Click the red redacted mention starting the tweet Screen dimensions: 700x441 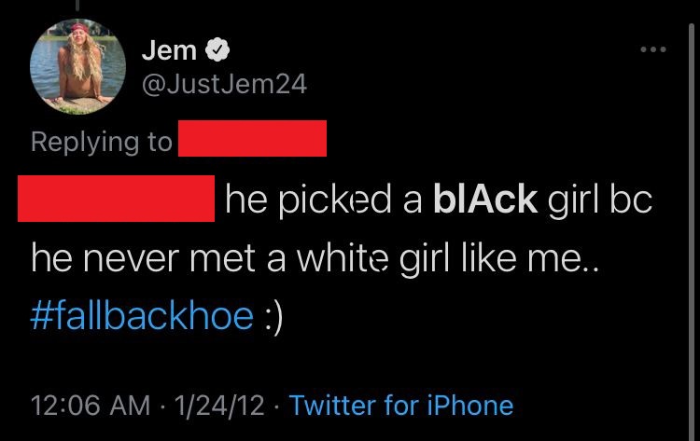[x=116, y=199]
